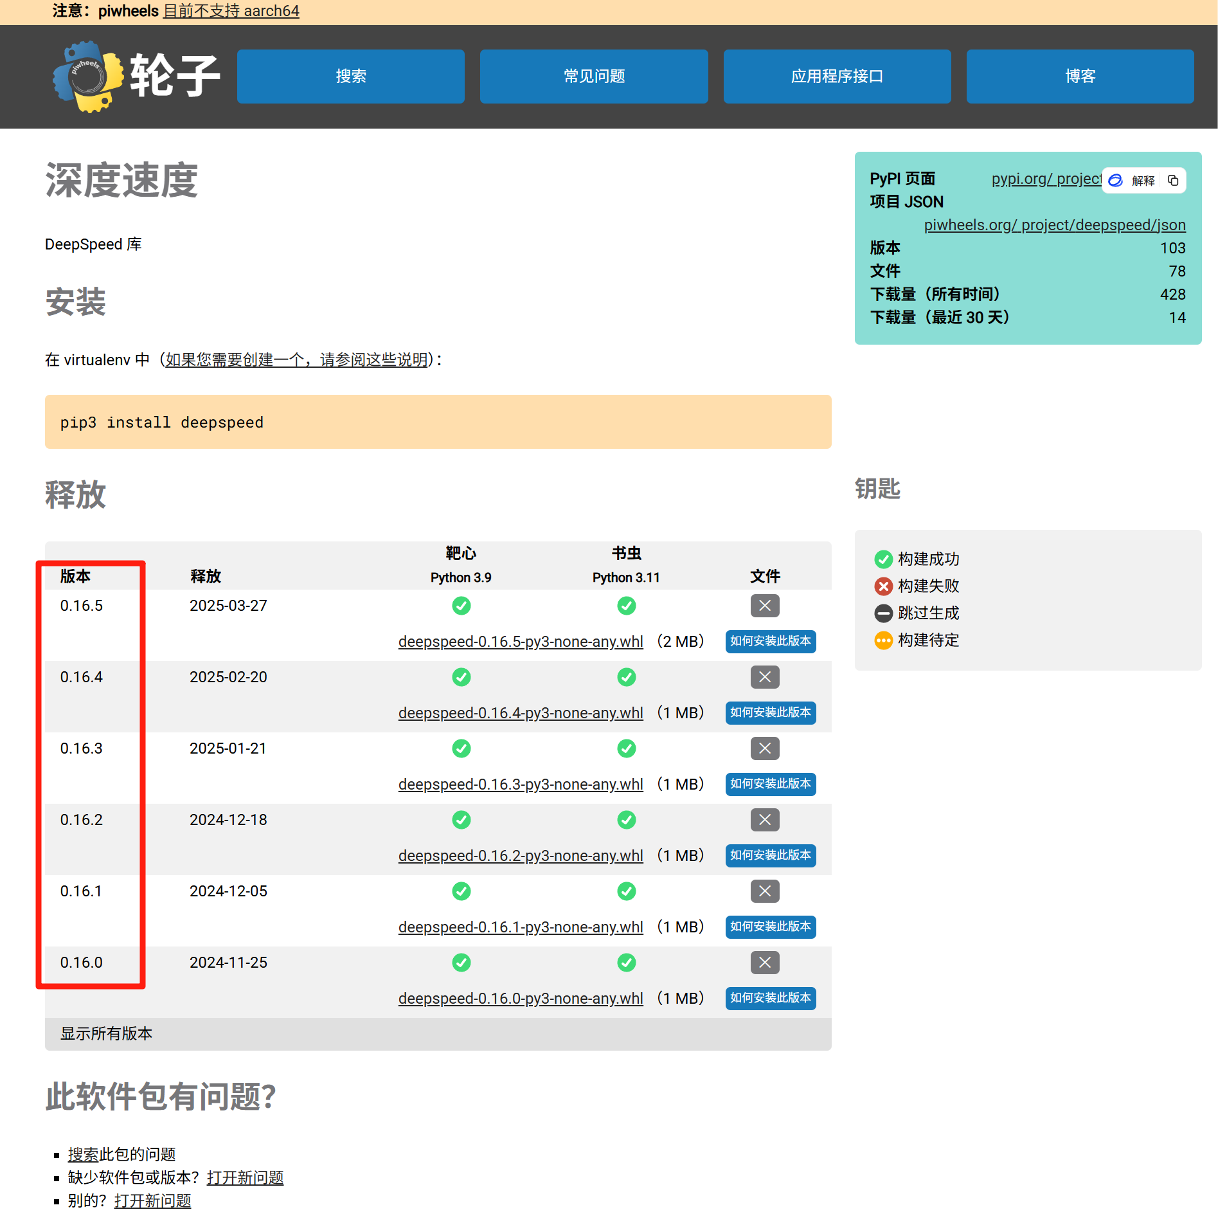Click Python 3.11 success check for 0.16.2
The height and width of the screenshot is (1223, 1218).
pyautogui.click(x=627, y=820)
